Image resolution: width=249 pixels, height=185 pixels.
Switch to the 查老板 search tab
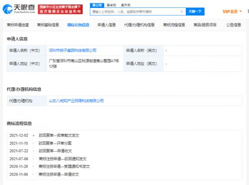(111, 5)
